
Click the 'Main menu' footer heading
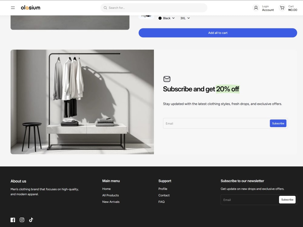[x=111, y=181]
